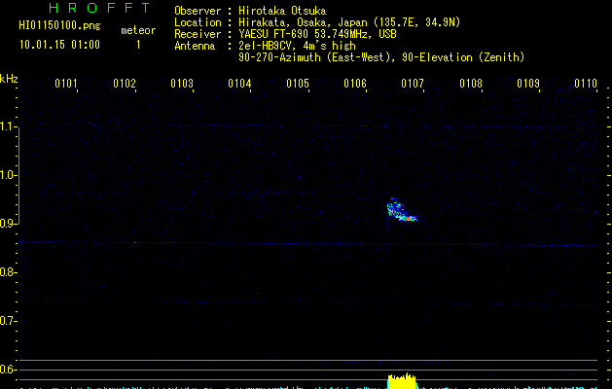Screen dimensions: 612x389
Task: Click the meteor count value 1
Action: [x=138, y=45]
